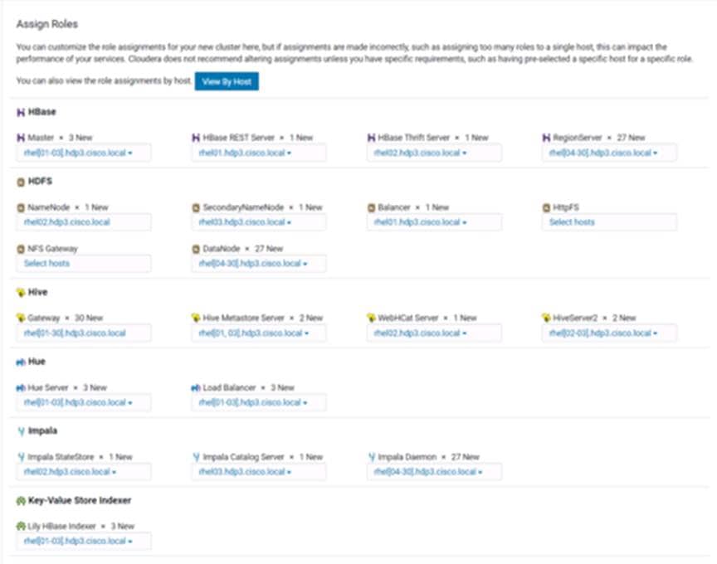Click the Hue Load Balancer role icon

196,387
